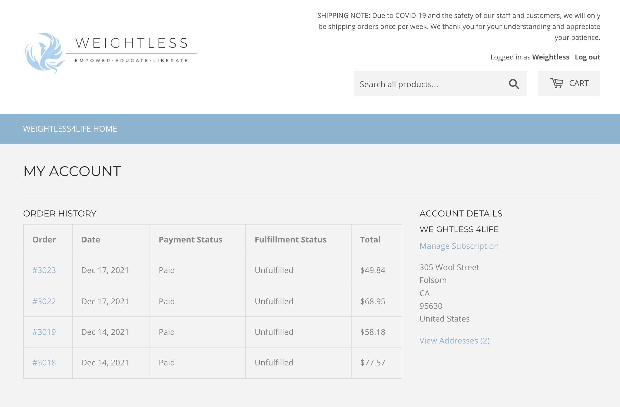Click the Weightless phoenix logo
620x407 pixels.
pos(44,53)
